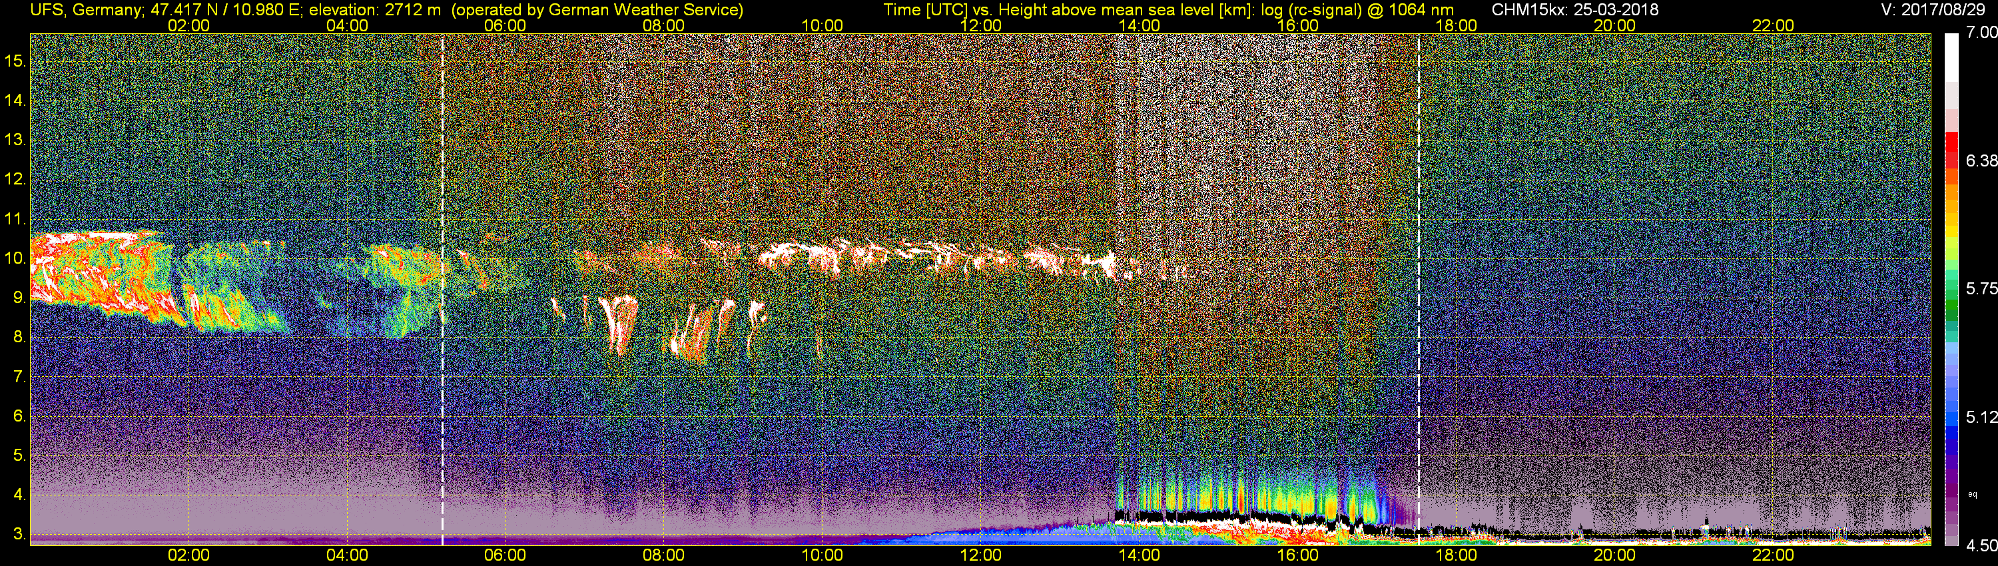1998x566 pixels.
Task: Click the white dashed vertical line after 04:00
Action: tap(442, 288)
